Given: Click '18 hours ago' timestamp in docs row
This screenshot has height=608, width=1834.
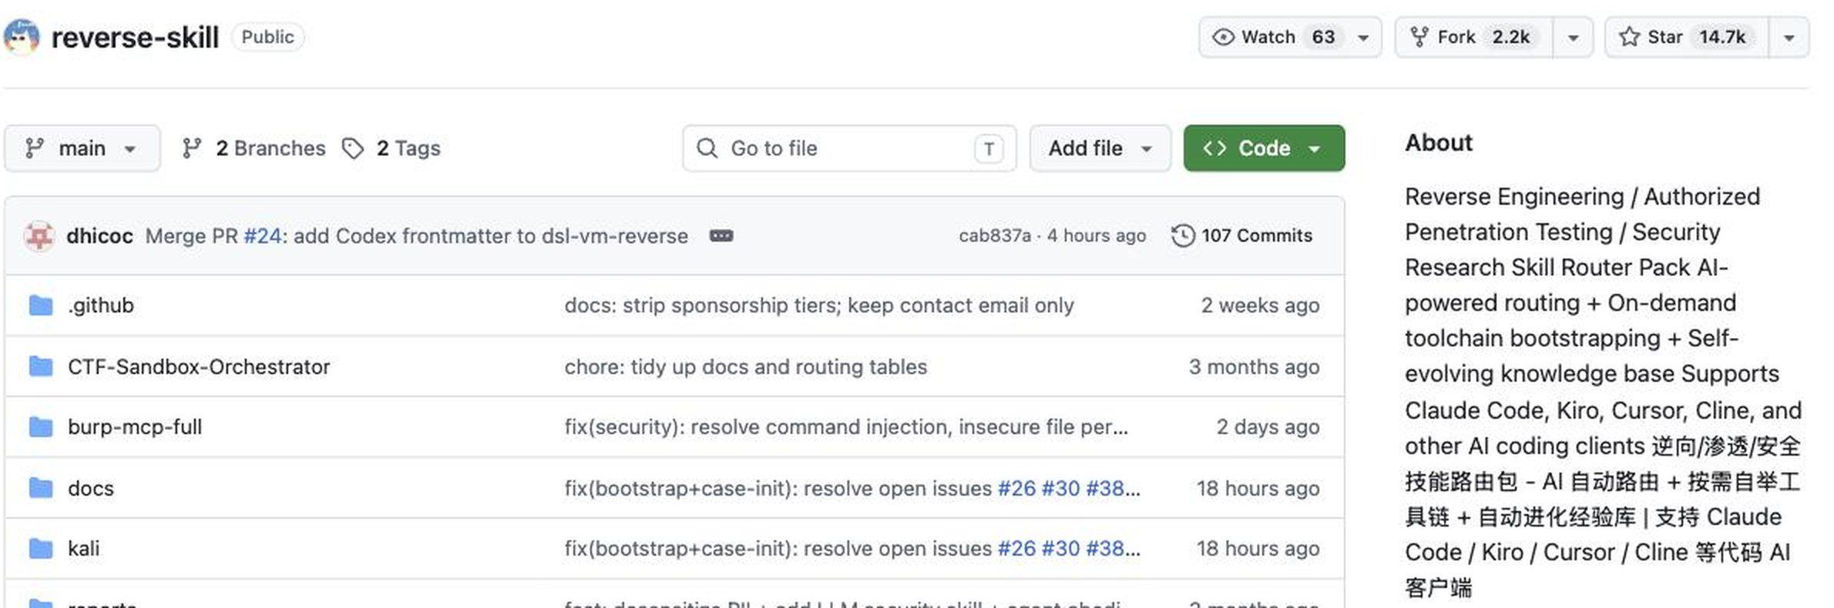Looking at the screenshot, I should [x=1258, y=488].
